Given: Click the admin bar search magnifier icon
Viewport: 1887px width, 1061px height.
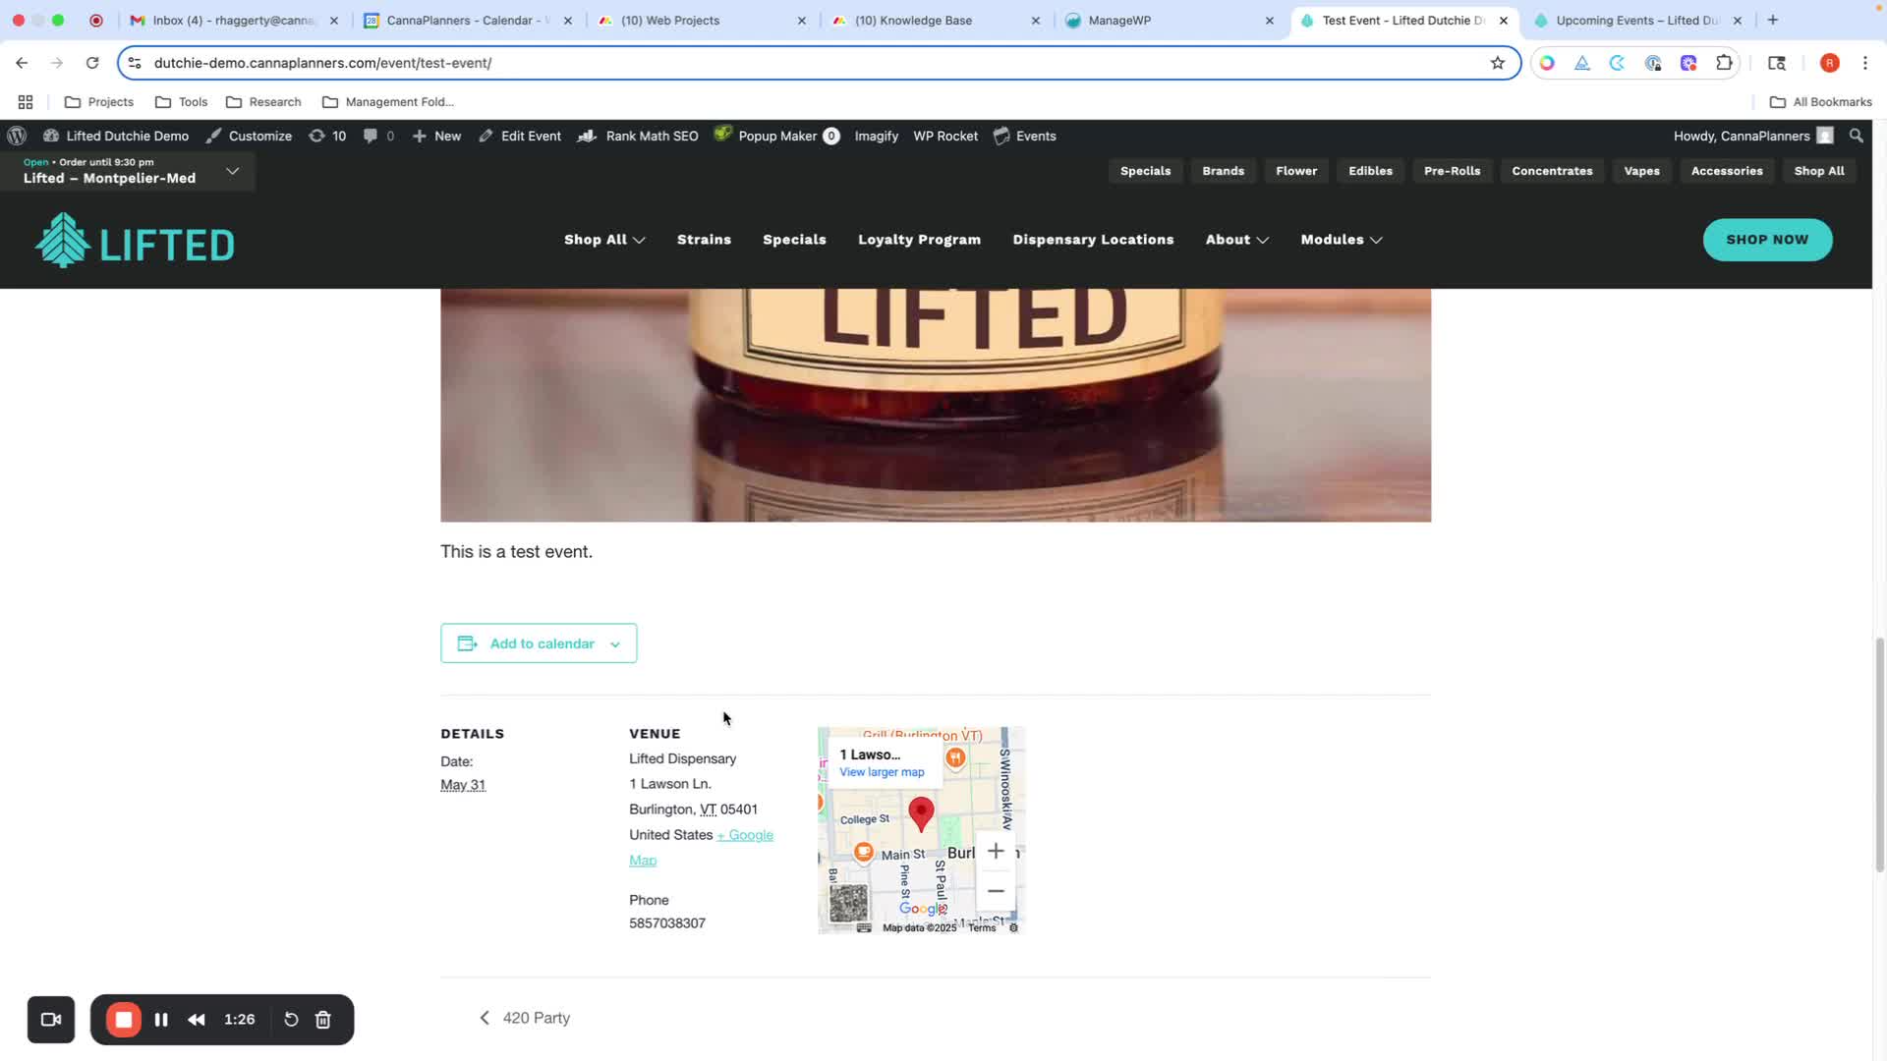Looking at the screenshot, I should tap(1856, 137).
